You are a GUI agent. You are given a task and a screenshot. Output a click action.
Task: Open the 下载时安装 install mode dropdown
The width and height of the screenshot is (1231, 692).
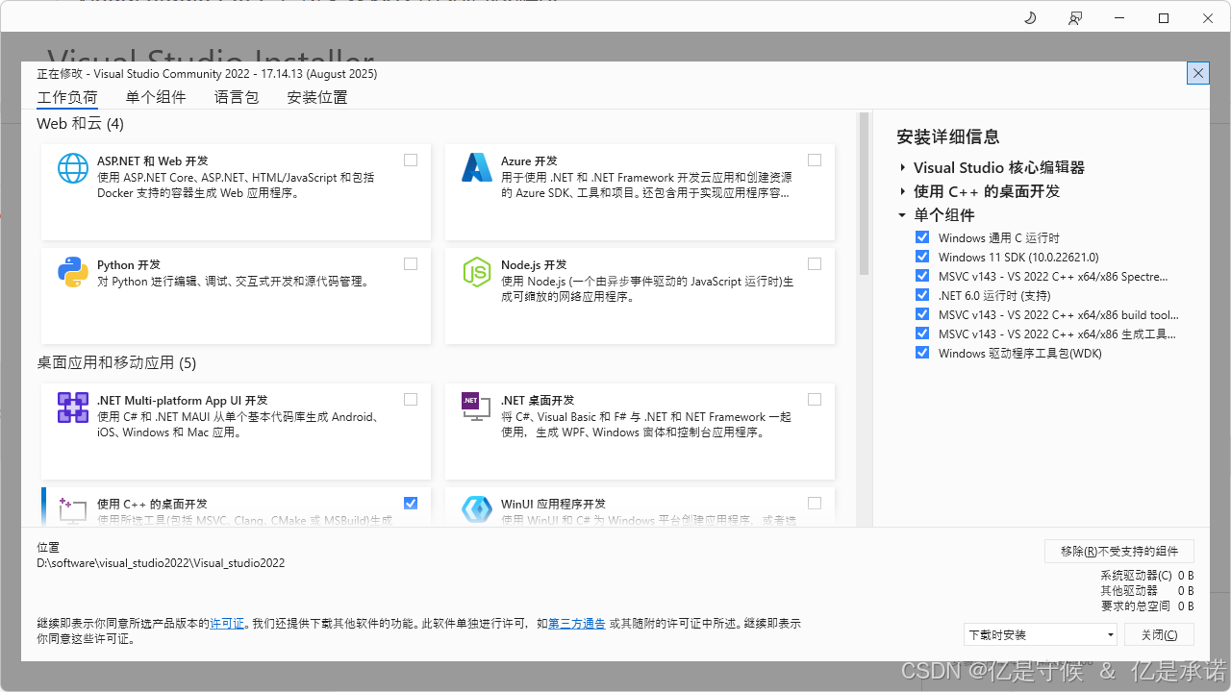coord(1041,634)
